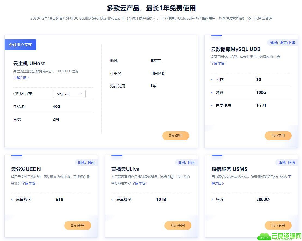Open 了解详情 link in 云分发UCDN card
Viewport: 302px width, 241px height.
[29, 183]
